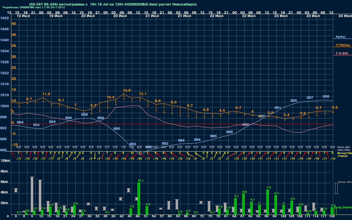This screenshot has height=220, width=352.
Task: Click forecast hour 96 on bottom axis
Action: [266, 216]
